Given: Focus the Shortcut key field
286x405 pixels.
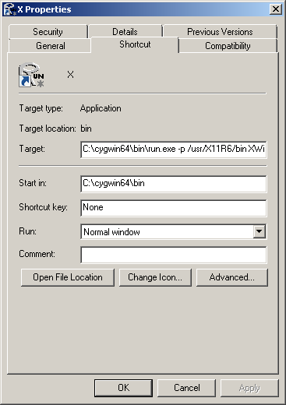Looking at the screenshot, I should [174, 208].
